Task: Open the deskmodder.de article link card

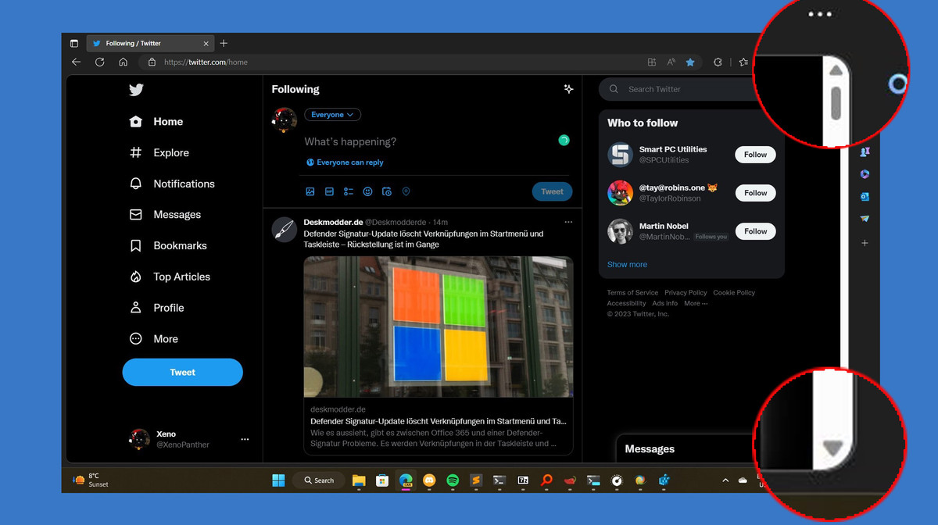Action: (439, 426)
